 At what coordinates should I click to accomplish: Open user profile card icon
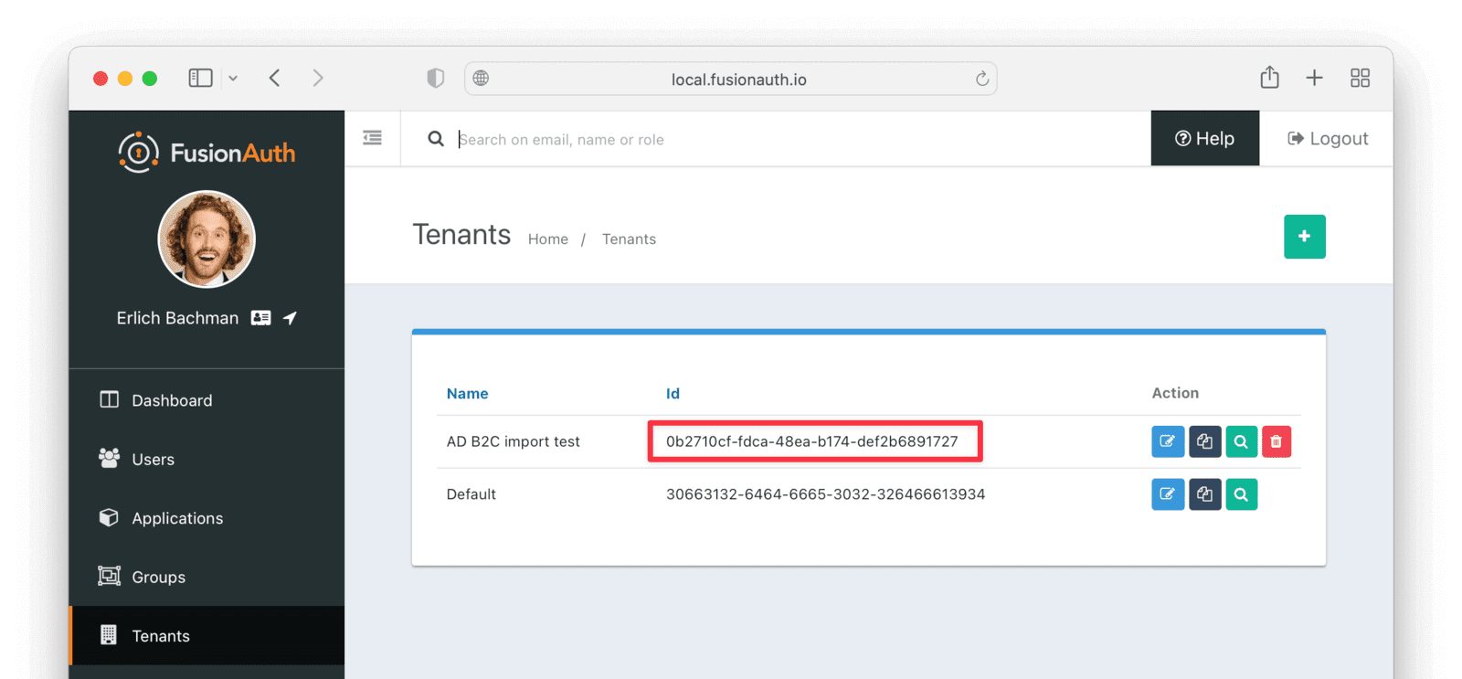[260, 318]
